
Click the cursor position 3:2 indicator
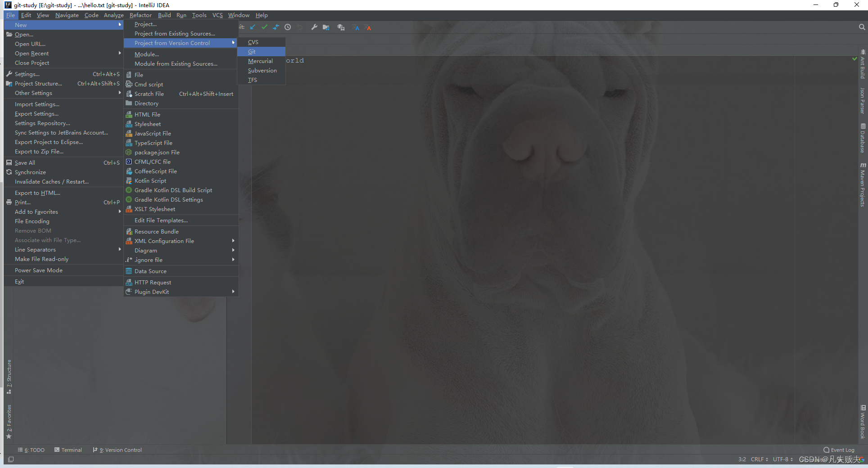pos(742,459)
